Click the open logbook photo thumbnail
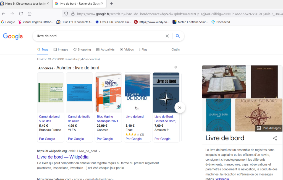The height and width of the screenshot is (180, 283). pos(224,82)
